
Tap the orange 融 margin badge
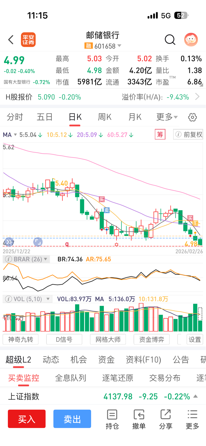point(88,46)
